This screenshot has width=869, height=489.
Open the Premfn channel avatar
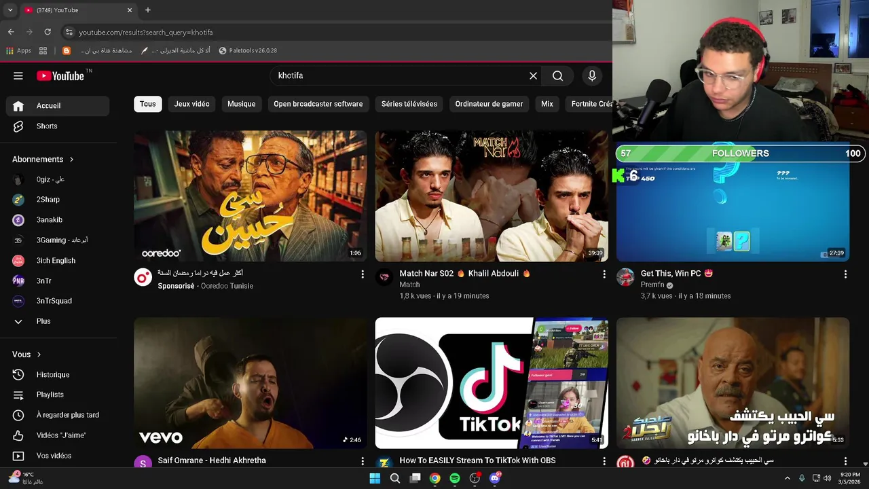[x=625, y=277]
